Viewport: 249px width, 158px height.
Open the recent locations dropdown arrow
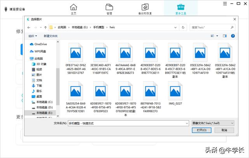pos(40,28)
